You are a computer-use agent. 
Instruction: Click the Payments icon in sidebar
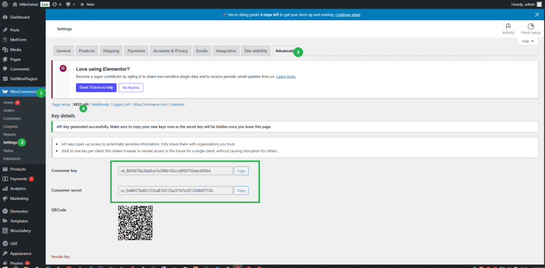pyautogui.click(x=5, y=179)
